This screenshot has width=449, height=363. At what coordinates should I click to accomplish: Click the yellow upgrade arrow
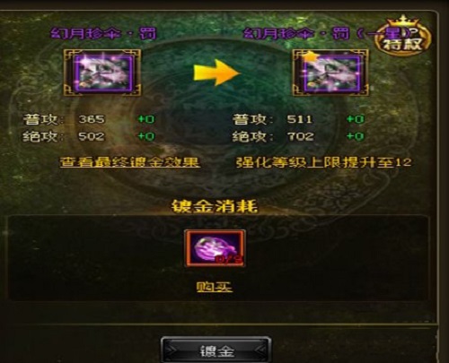pos(216,73)
